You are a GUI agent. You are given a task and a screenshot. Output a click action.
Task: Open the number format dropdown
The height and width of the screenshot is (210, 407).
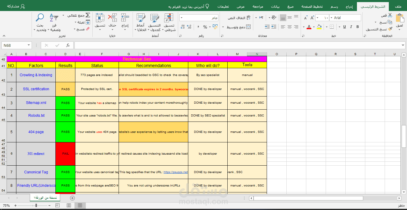(199, 18)
